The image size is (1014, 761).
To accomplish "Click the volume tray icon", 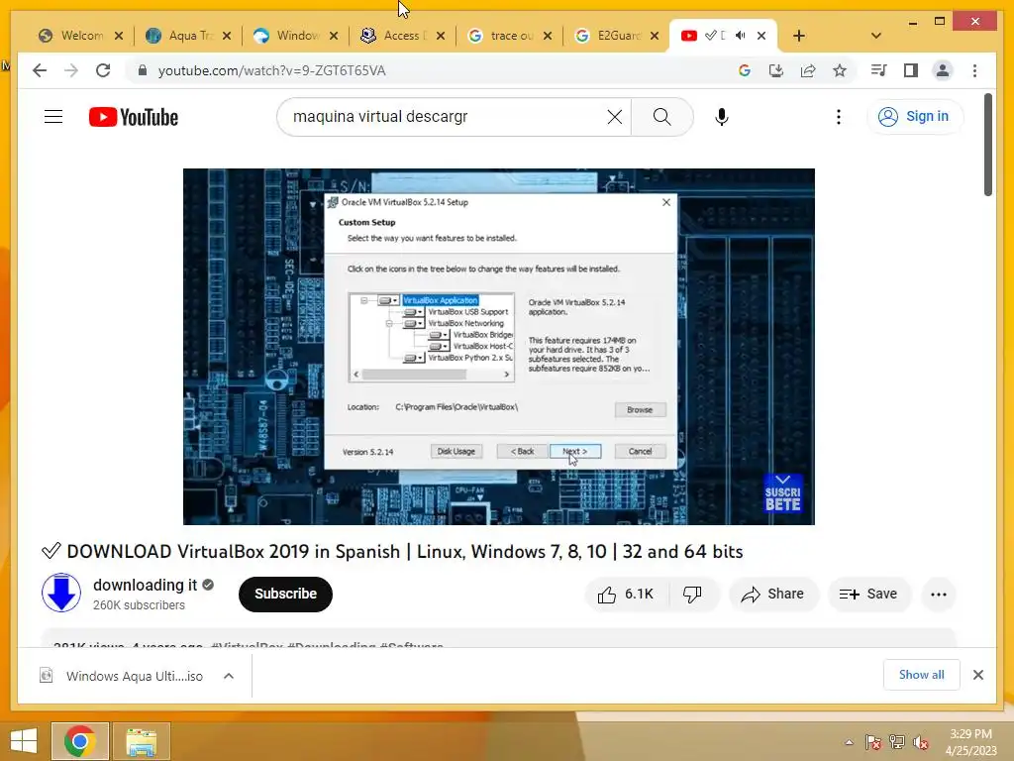I will (x=921, y=742).
